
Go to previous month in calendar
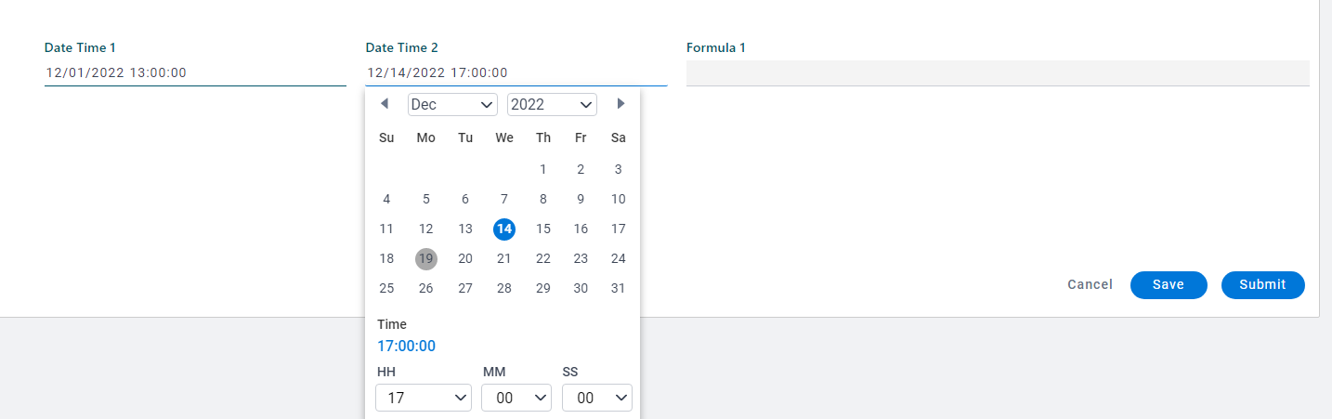pyautogui.click(x=385, y=104)
